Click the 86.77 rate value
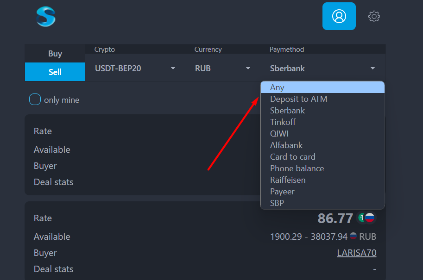The height and width of the screenshot is (280, 423). point(335,218)
